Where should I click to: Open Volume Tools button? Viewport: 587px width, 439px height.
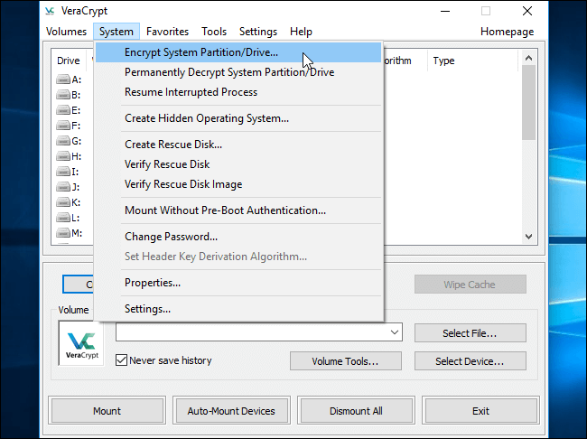point(346,361)
